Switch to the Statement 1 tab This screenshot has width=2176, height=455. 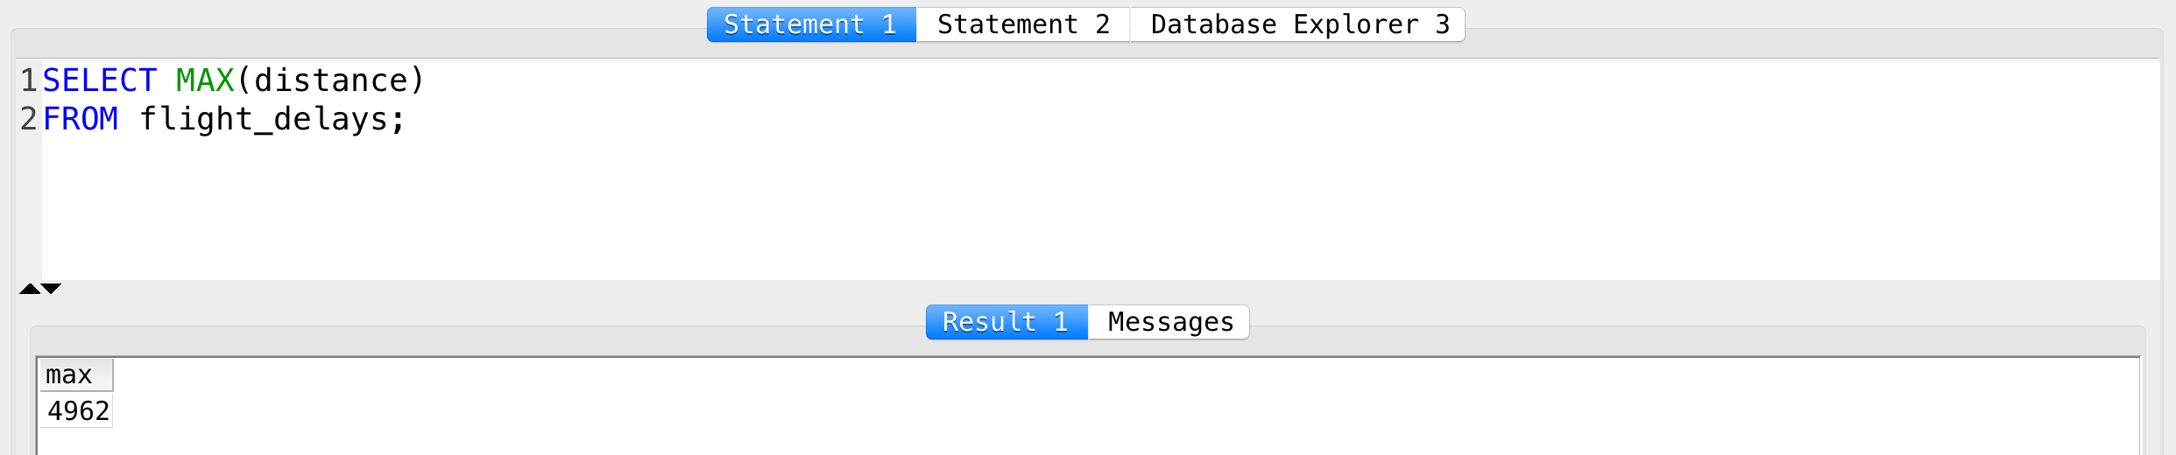point(811,24)
